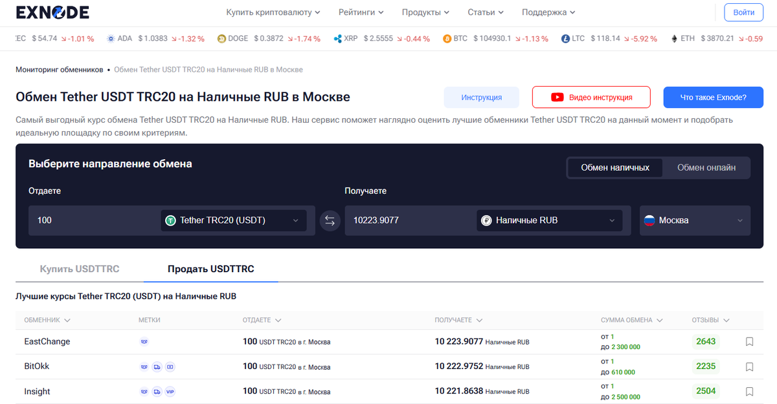Click the Получаете amount field 10223.9077
This screenshot has width=777, height=404.
click(410, 220)
